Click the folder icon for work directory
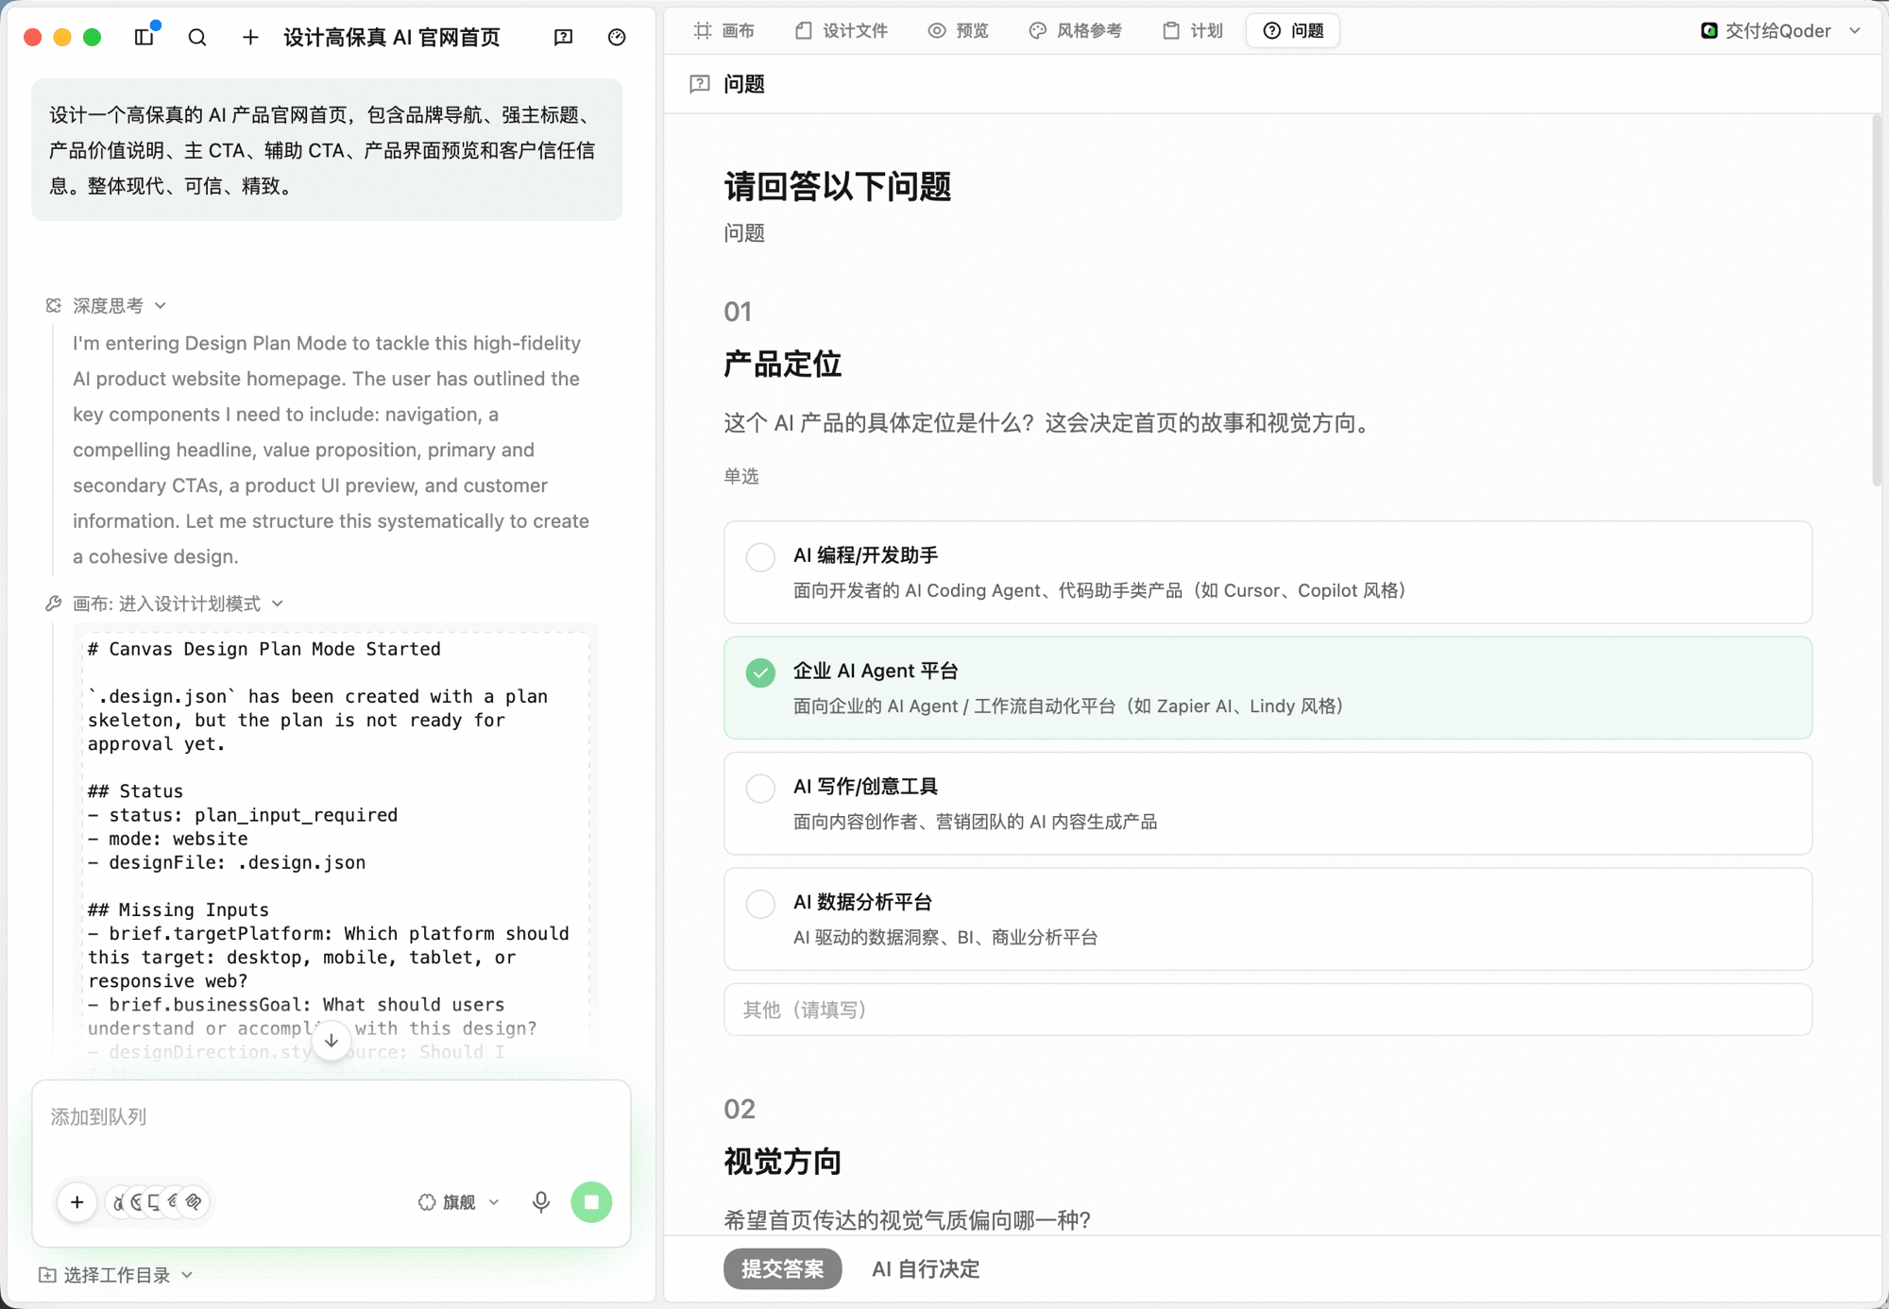 click(47, 1275)
